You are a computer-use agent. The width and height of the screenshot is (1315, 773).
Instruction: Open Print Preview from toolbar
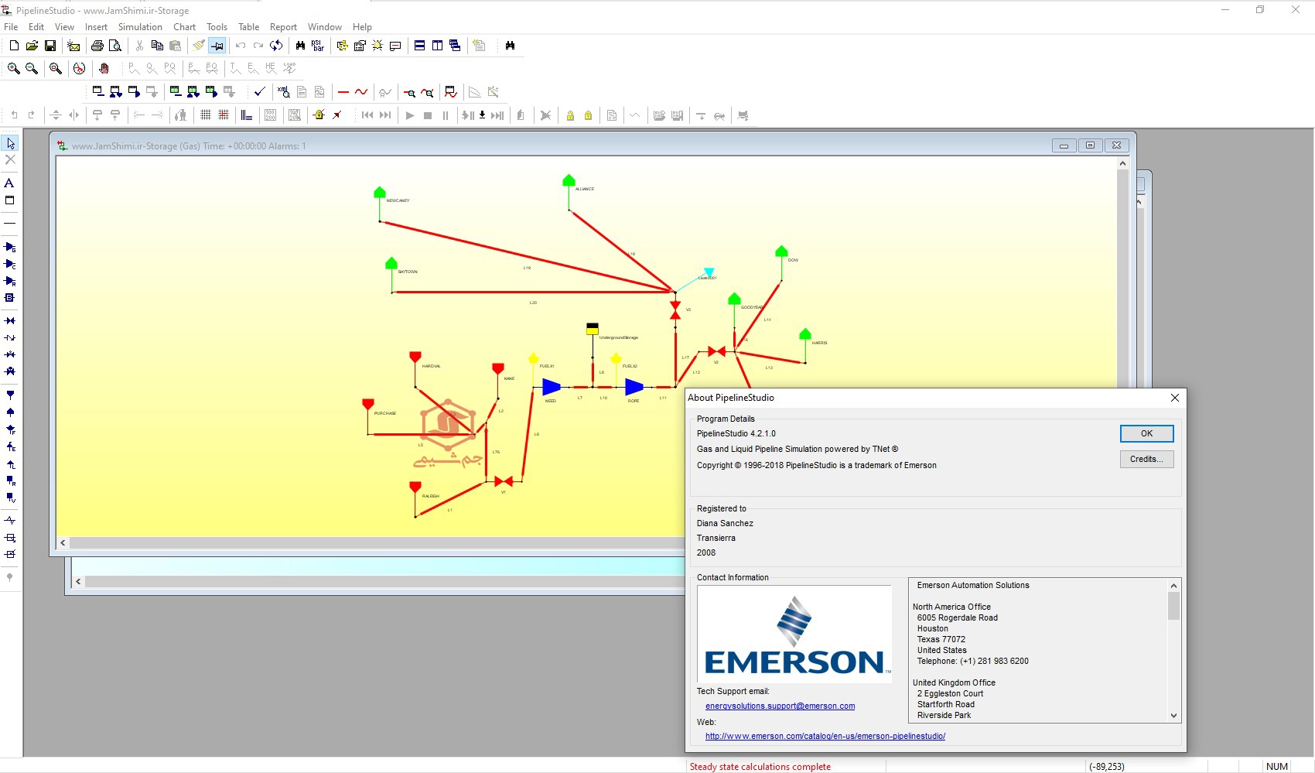(115, 46)
